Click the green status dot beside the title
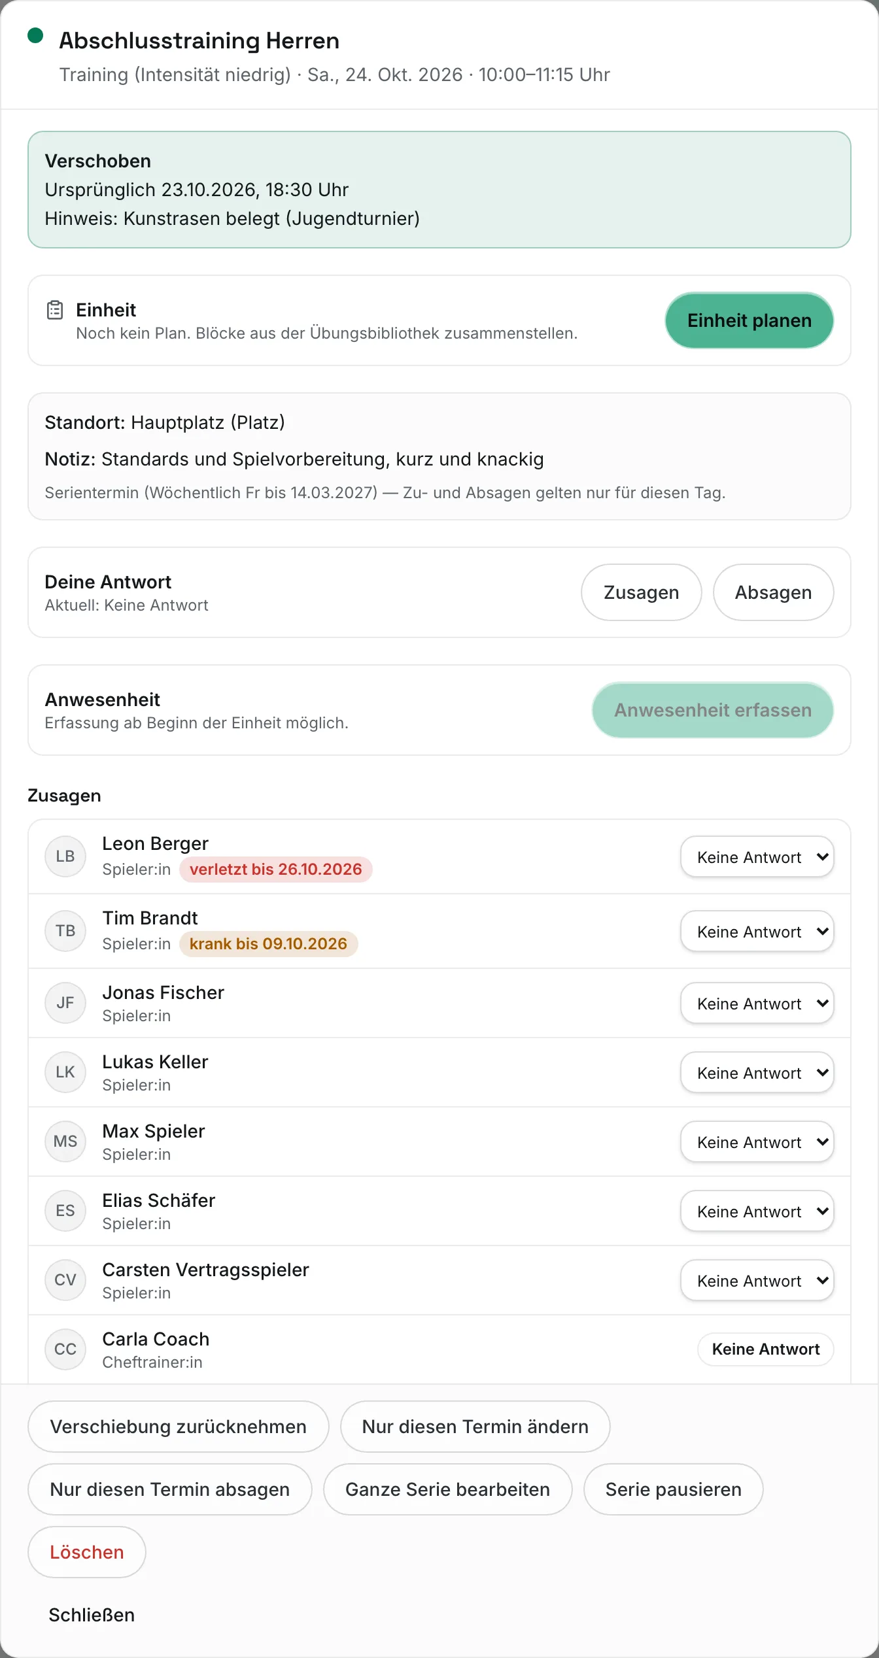The image size is (879, 1658). pos(35,36)
